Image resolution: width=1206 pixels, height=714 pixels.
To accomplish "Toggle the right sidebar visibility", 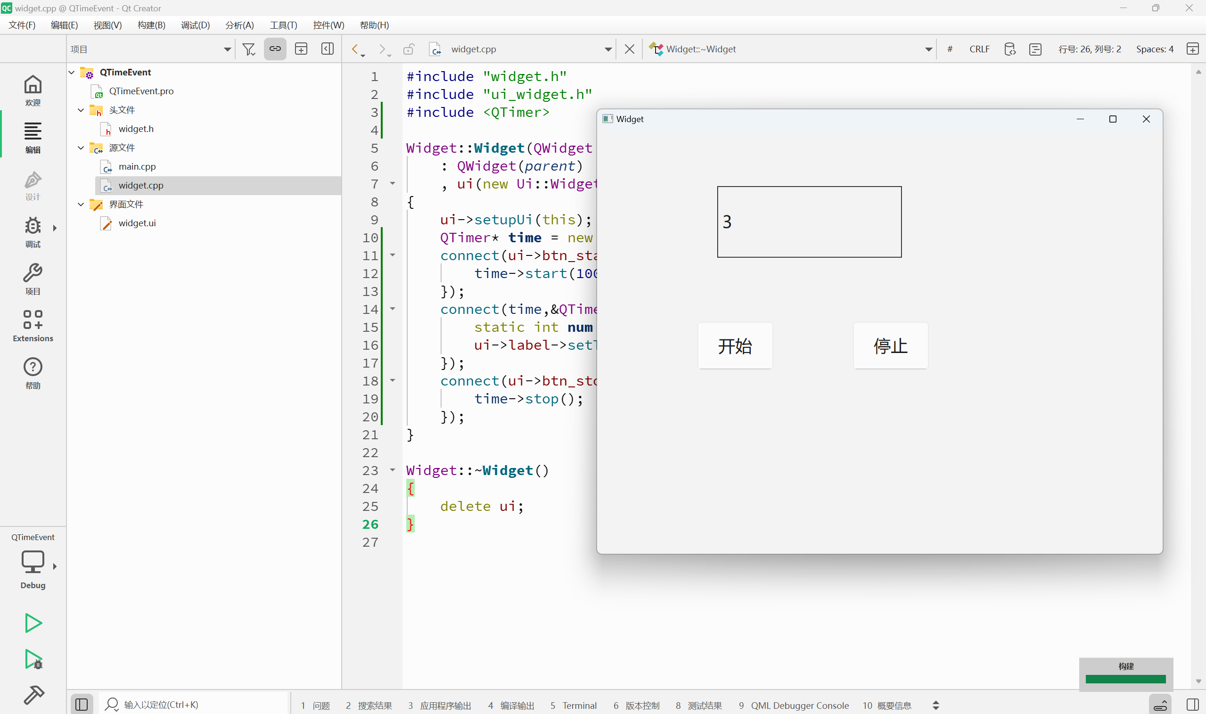I will (x=1192, y=705).
